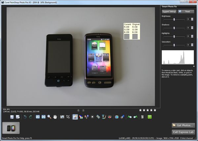The height and width of the screenshot is (141, 198).
Task: Click the Brightness slider handle
Action: [x=174, y=19]
